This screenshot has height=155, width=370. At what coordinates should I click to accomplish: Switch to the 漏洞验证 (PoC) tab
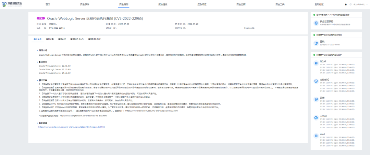(77, 39)
